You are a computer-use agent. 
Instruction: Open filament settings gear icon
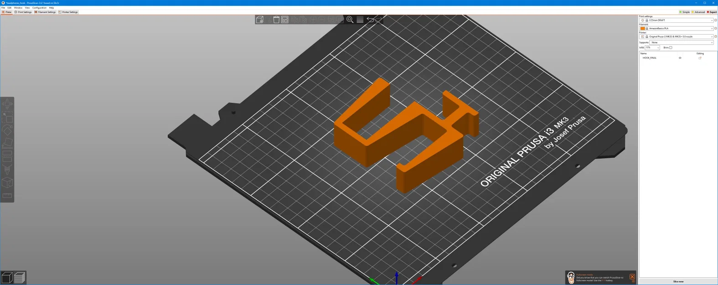tap(716, 28)
